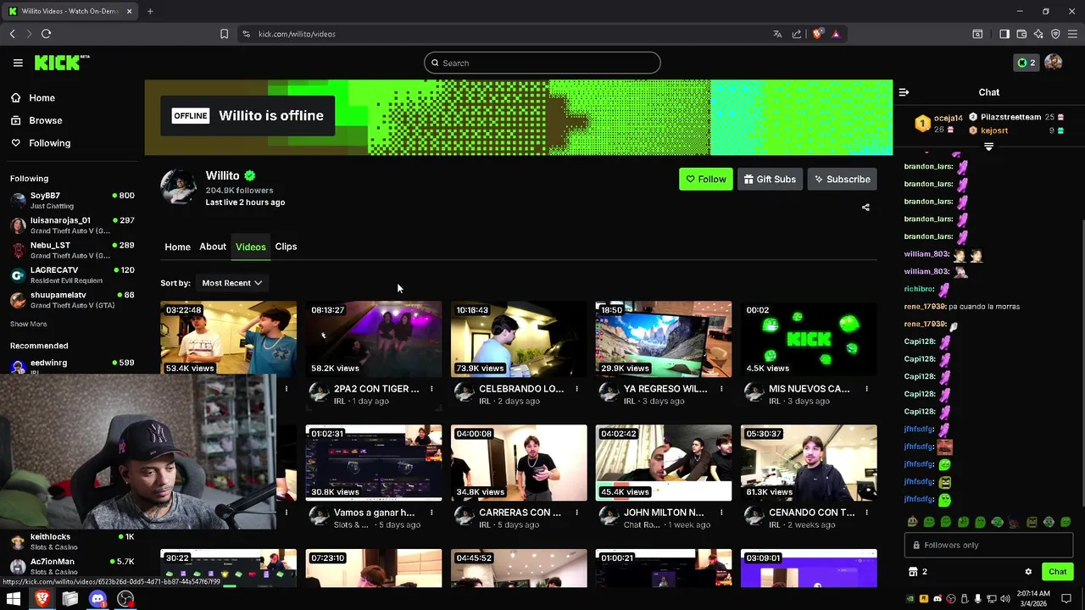Viewport: 1085px width, 610px height.
Task: Send message with green Chat button
Action: click(1057, 572)
